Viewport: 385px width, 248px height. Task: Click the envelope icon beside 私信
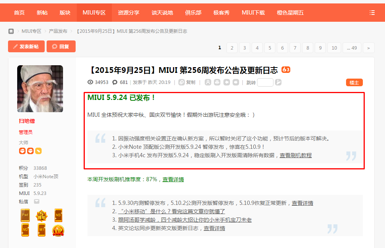point(37,201)
